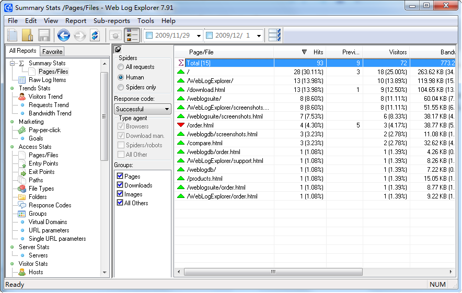This screenshot has height=293, width=462.
Task: Click the horizontal scrollbar of the table
Action: [272, 272]
